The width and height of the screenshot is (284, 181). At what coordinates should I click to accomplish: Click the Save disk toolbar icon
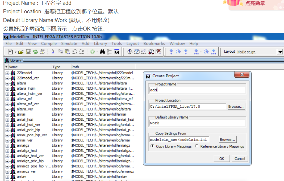point(28,52)
